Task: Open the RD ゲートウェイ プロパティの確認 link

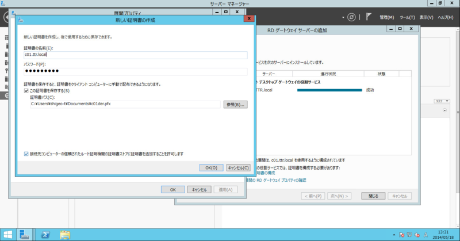Action: click(276, 180)
